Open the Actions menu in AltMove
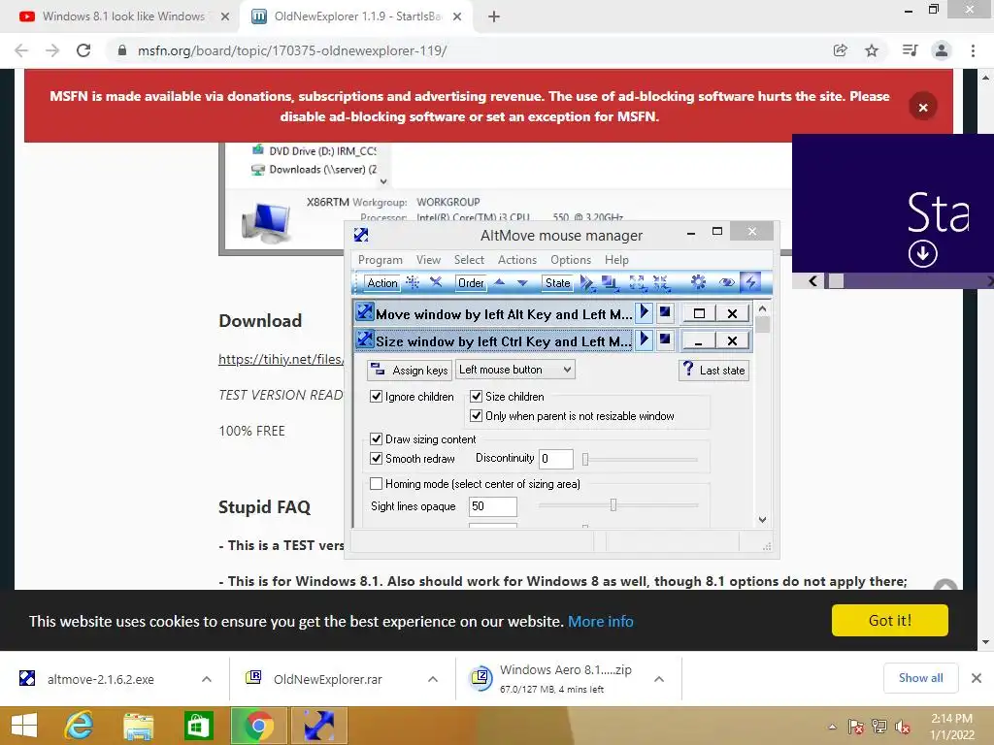The height and width of the screenshot is (745, 994). click(x=517, y=260)
